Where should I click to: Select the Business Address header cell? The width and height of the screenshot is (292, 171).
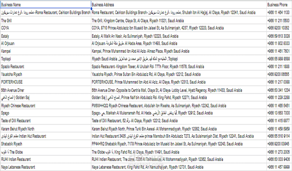(179, 5)
